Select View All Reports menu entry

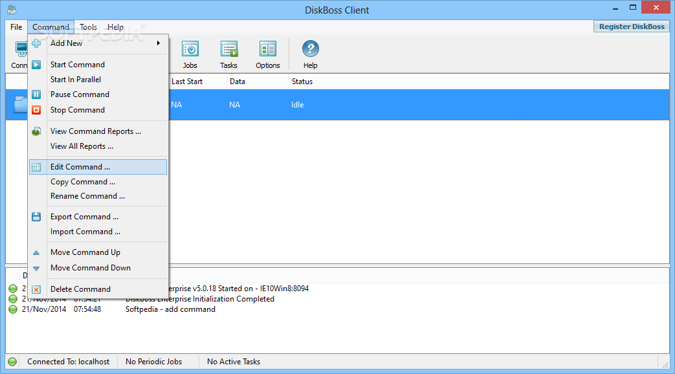[x=98, y=146]
